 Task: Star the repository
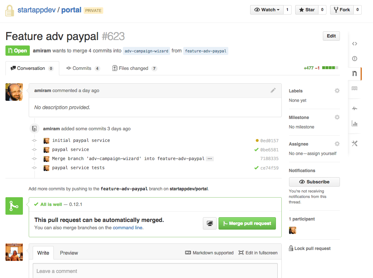coord(307,10)
